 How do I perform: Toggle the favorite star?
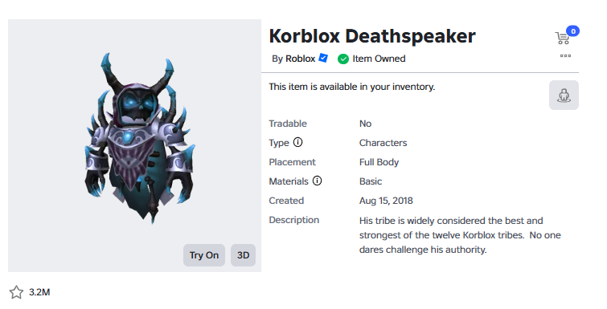(16, 292)
